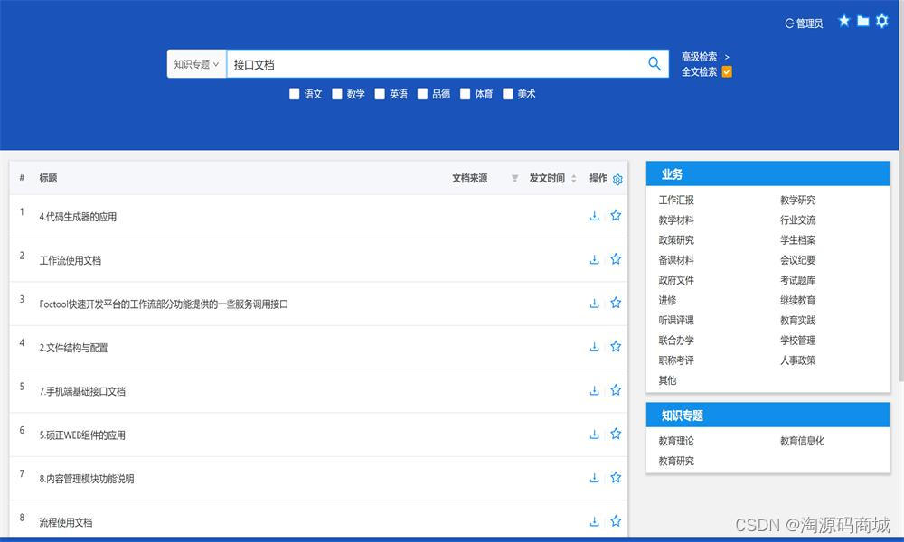
Task: Click the column settings gear next to 操作
Action: (617, 179)
